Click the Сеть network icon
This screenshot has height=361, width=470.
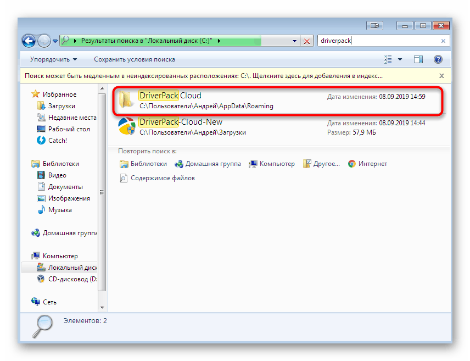click(35, 302)
